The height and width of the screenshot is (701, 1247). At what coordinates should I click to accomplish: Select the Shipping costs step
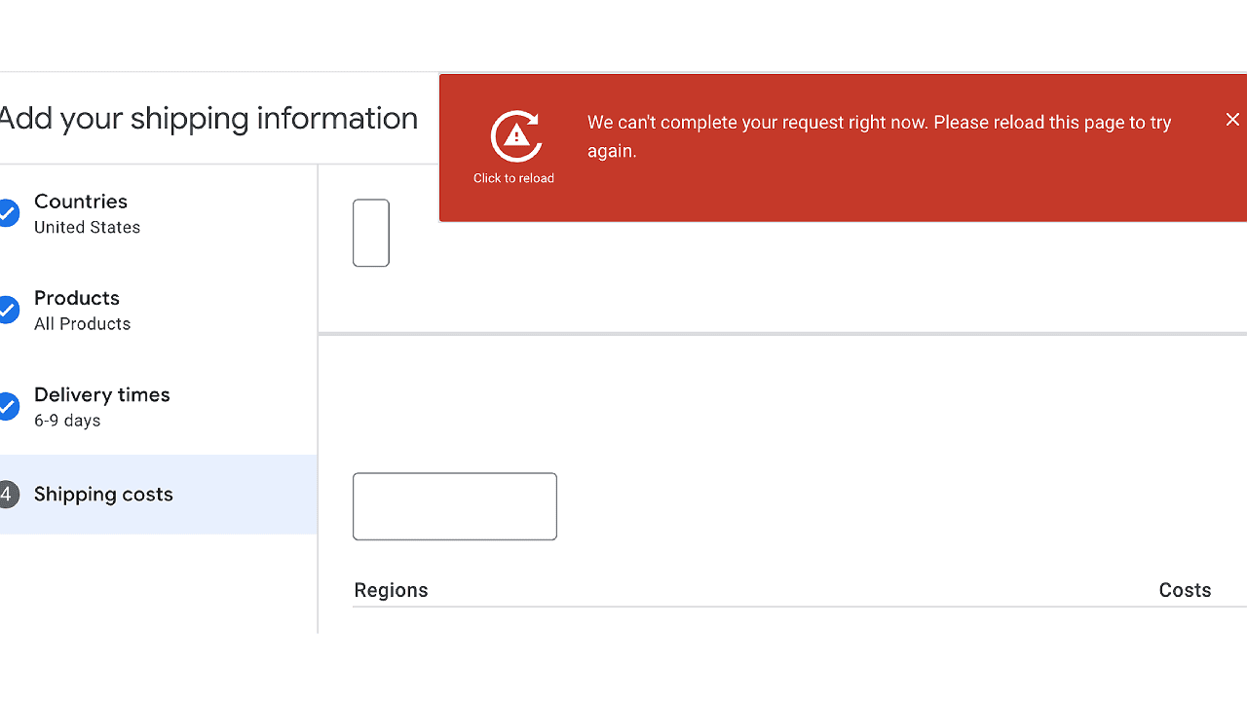(103, 495)
